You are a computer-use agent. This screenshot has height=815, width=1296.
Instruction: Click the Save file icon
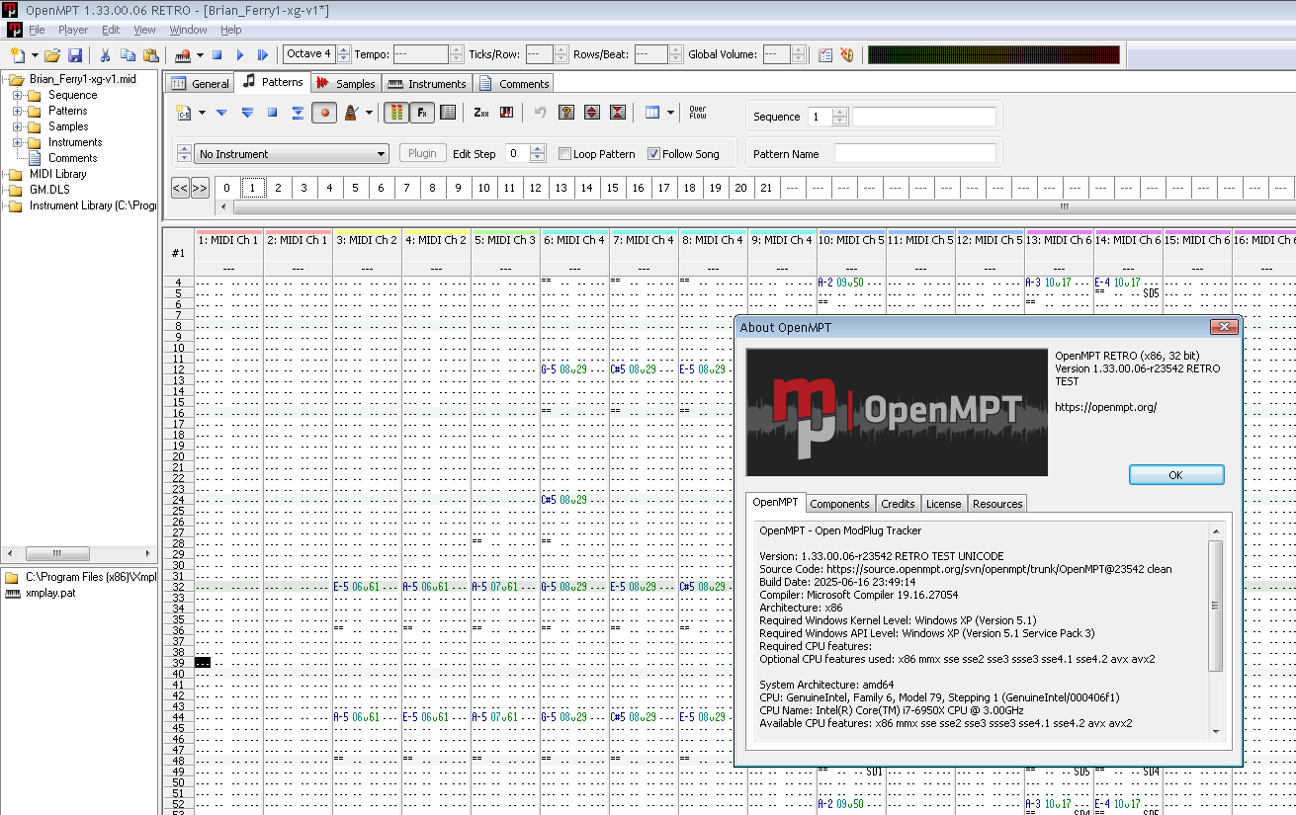tap(75, 55)
